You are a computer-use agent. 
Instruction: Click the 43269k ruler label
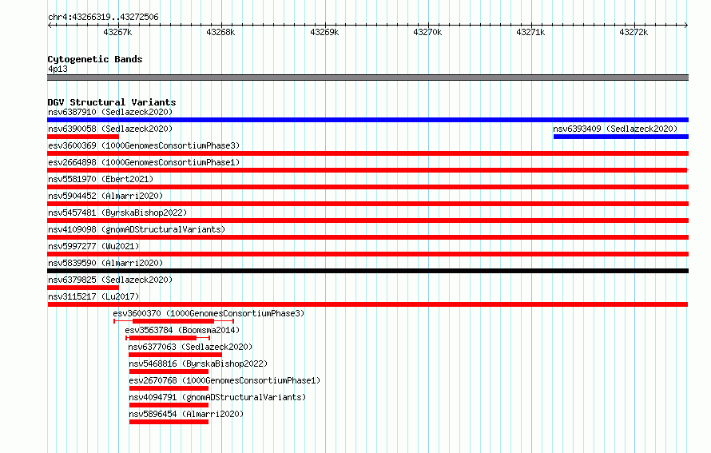pos(324,32)
